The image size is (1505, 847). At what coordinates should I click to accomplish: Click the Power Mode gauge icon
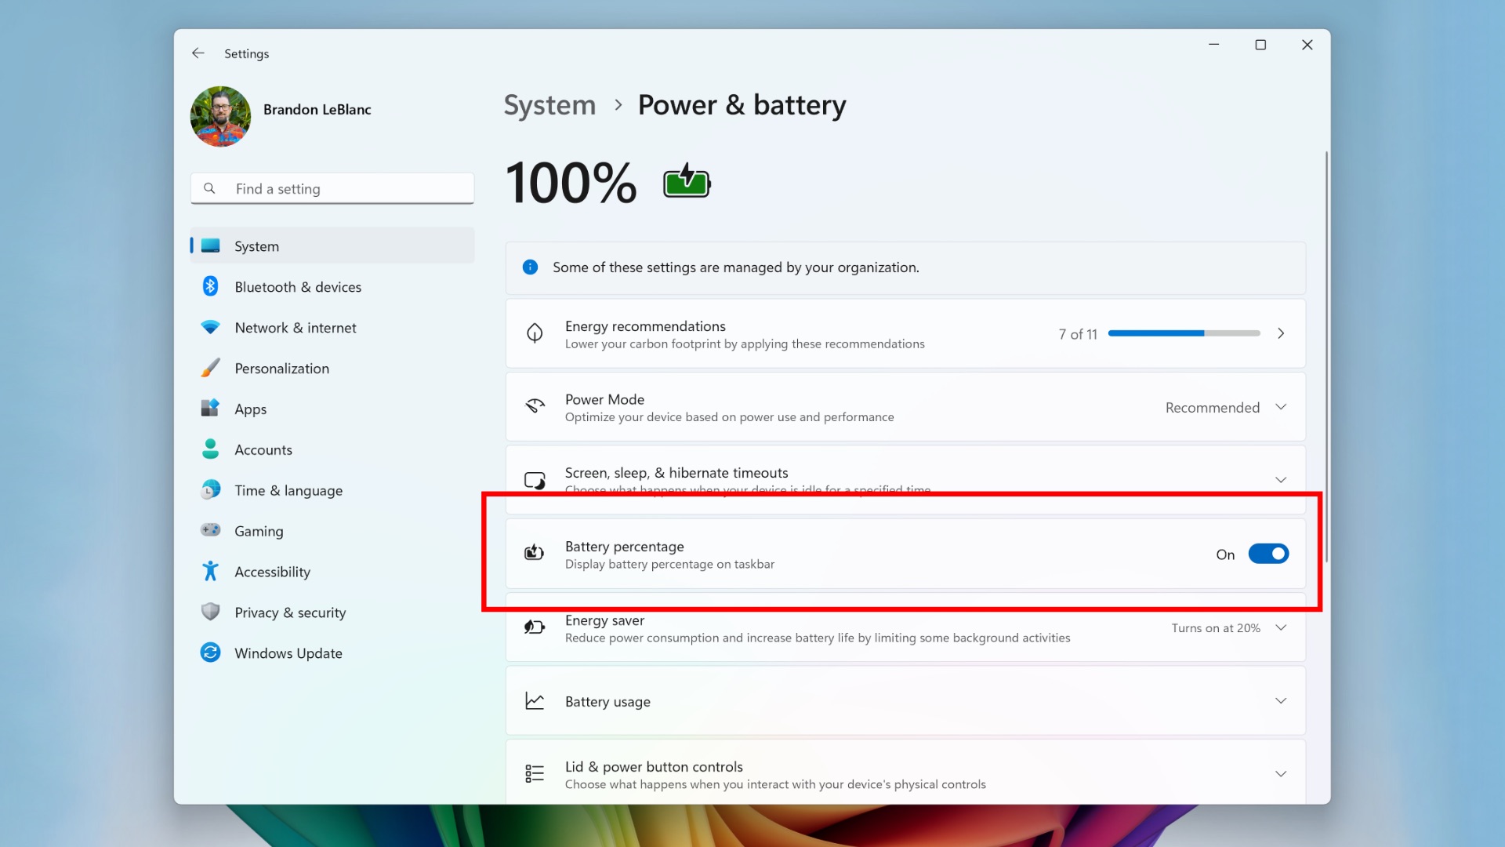point(535,406)
